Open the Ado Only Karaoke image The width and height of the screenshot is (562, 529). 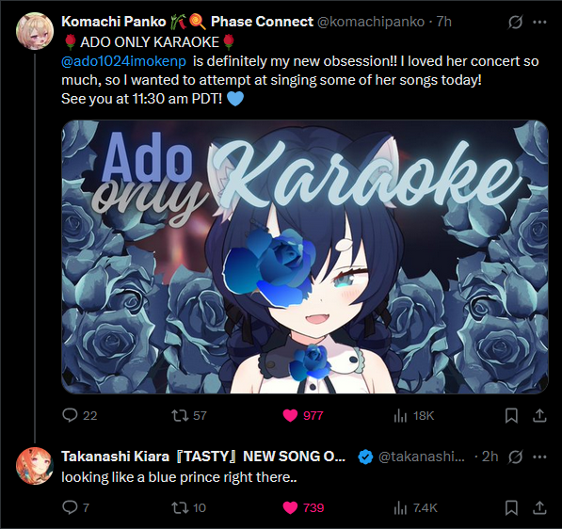tap(305, 257)
